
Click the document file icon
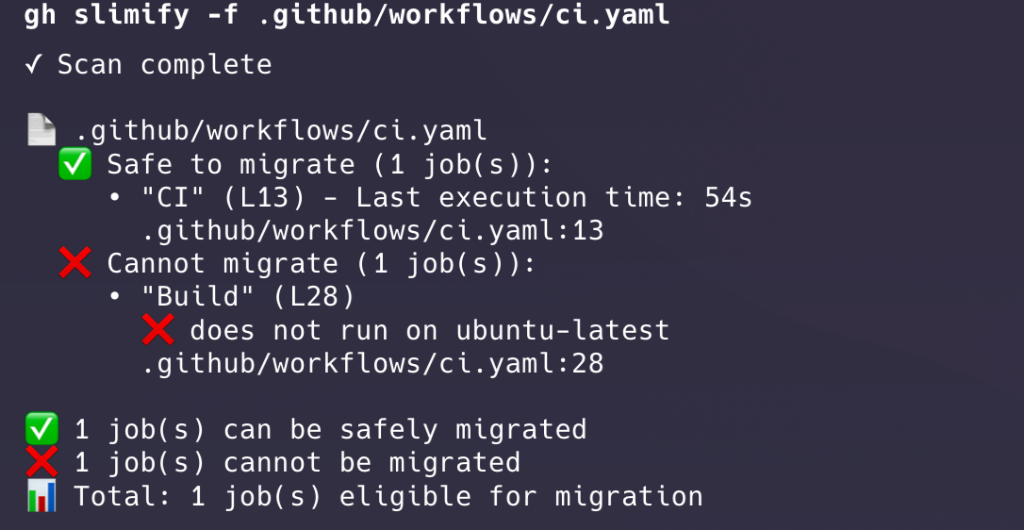[41, 130]
